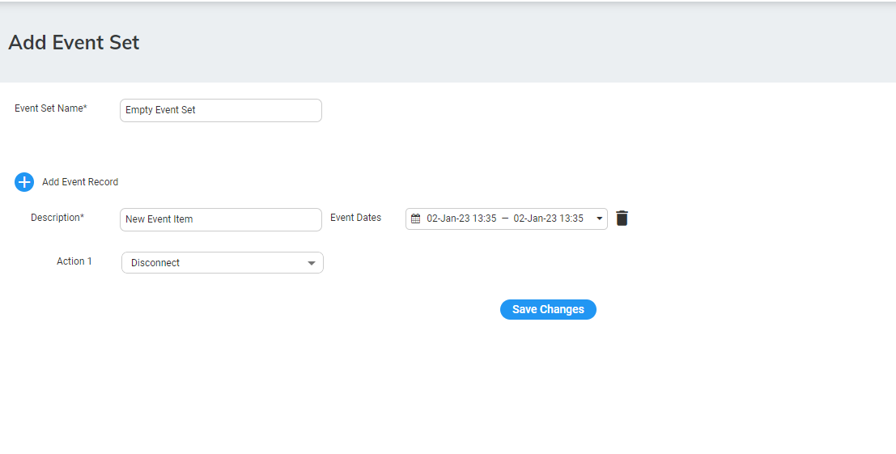
Task: Click the end date in Event Dates
Action: pyautogui.click(x=548, y=219)
